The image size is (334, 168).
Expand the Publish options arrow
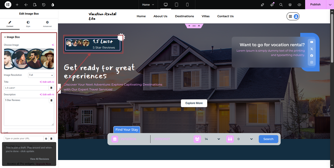[330, 5]
